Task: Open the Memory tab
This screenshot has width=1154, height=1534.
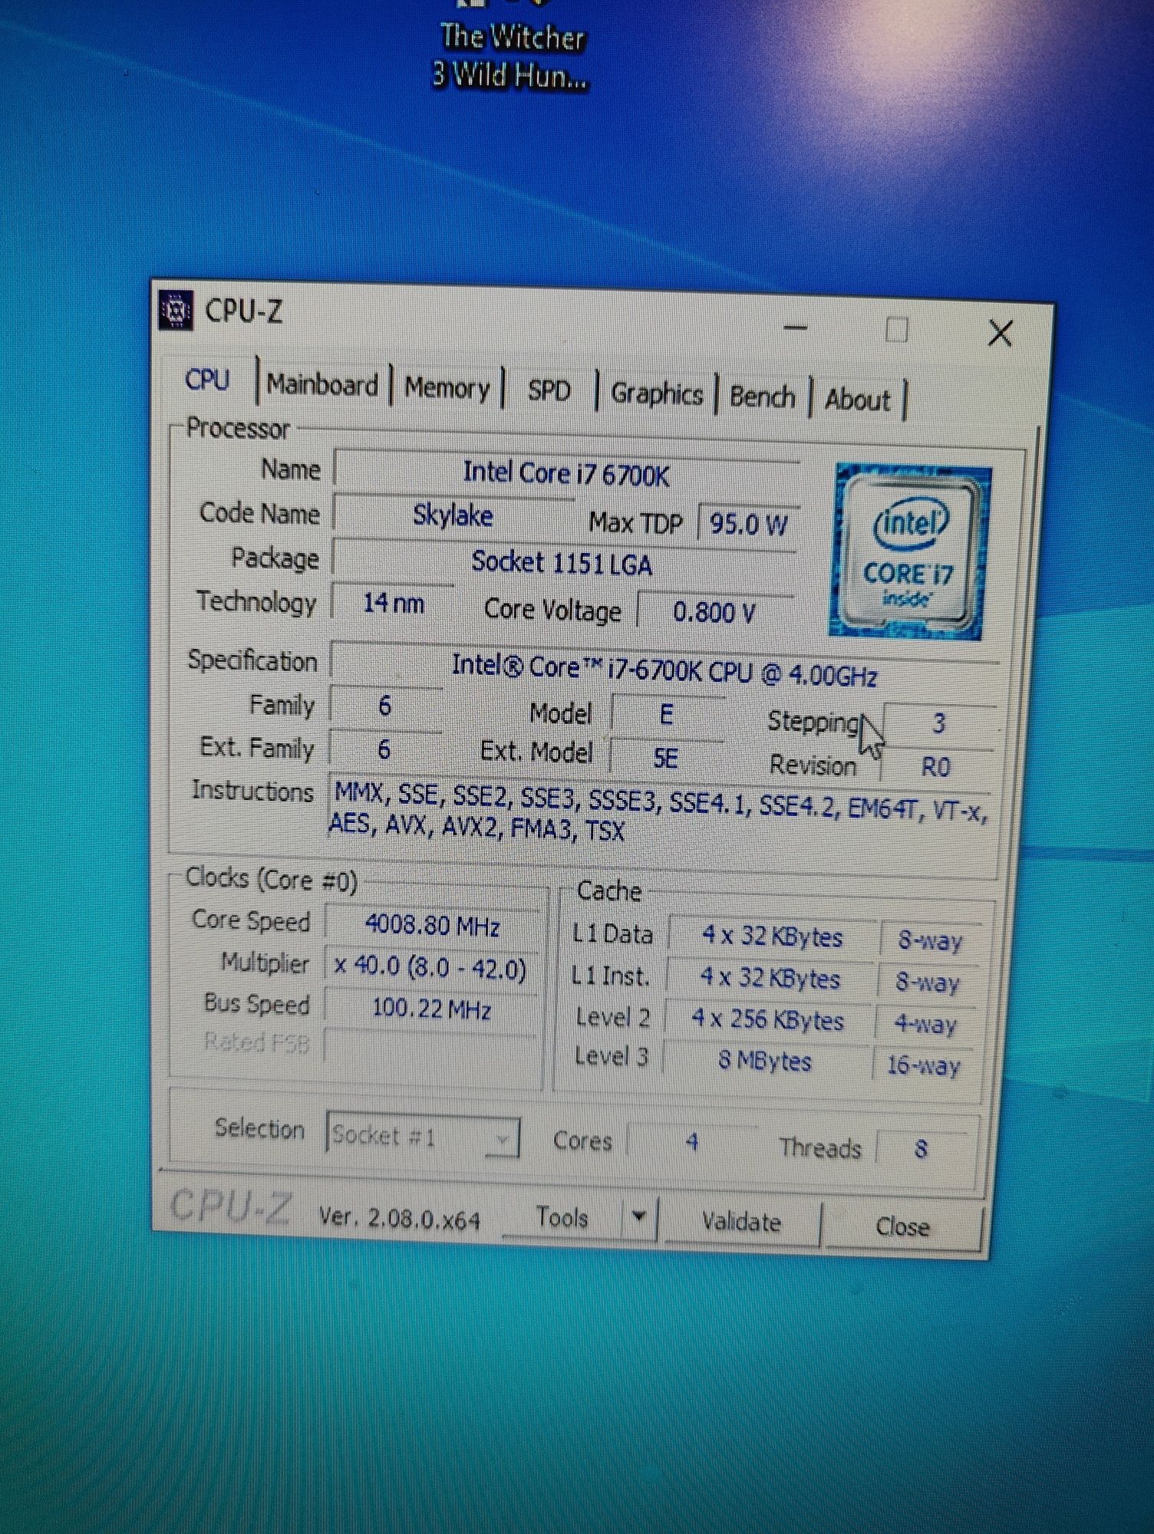Action: (x=447, y=388)
